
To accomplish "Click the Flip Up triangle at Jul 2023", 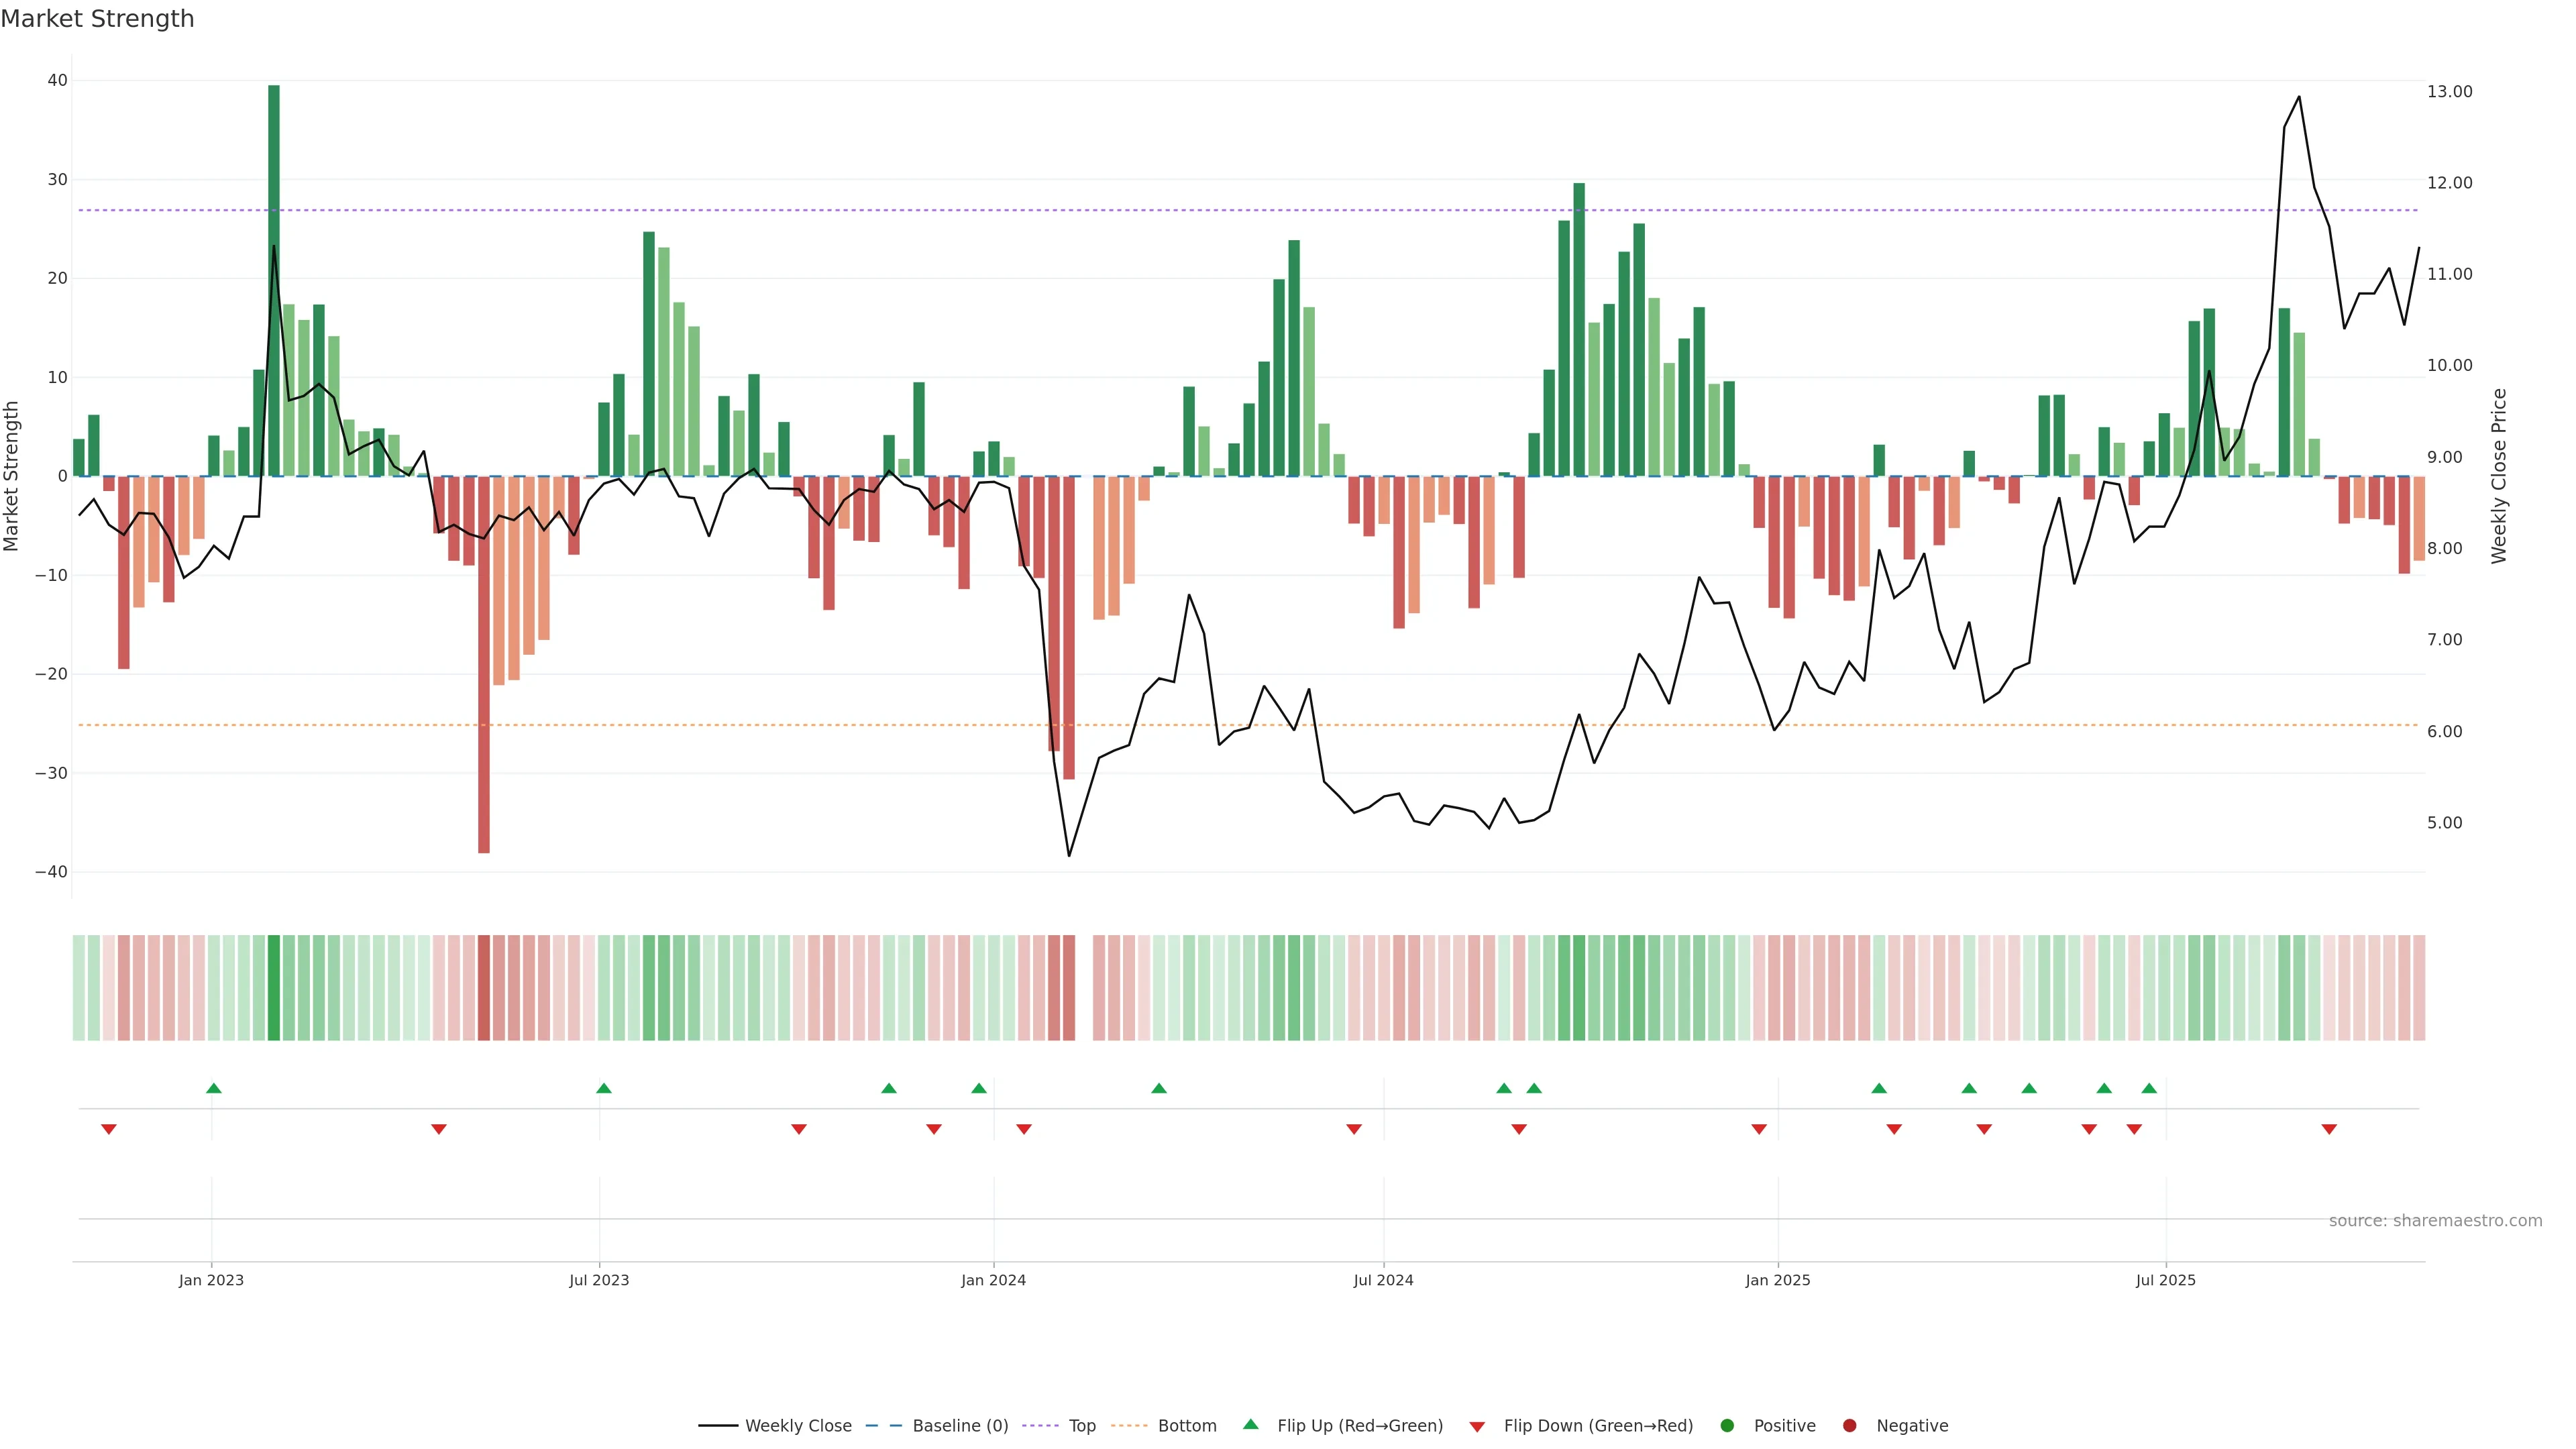I will [603, 1088].
